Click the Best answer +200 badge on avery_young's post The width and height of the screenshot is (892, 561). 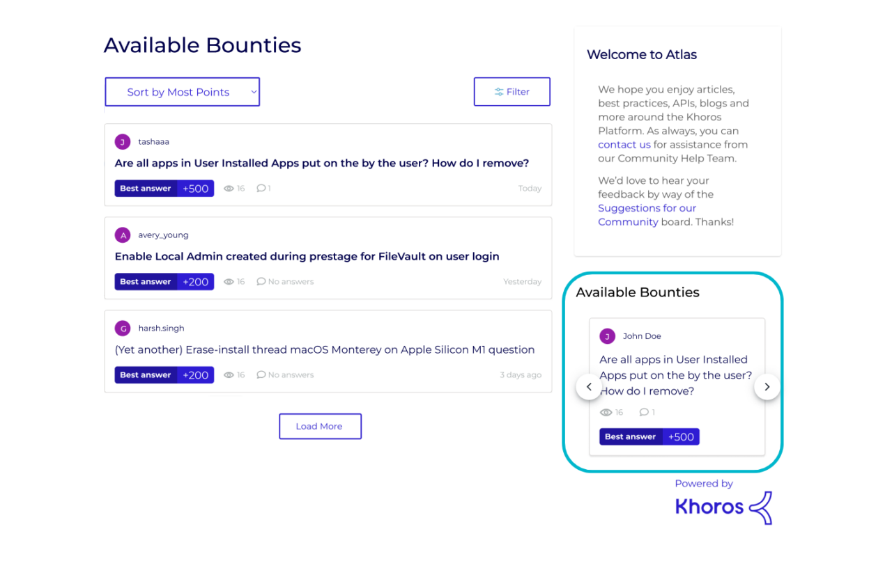(164, 281)
